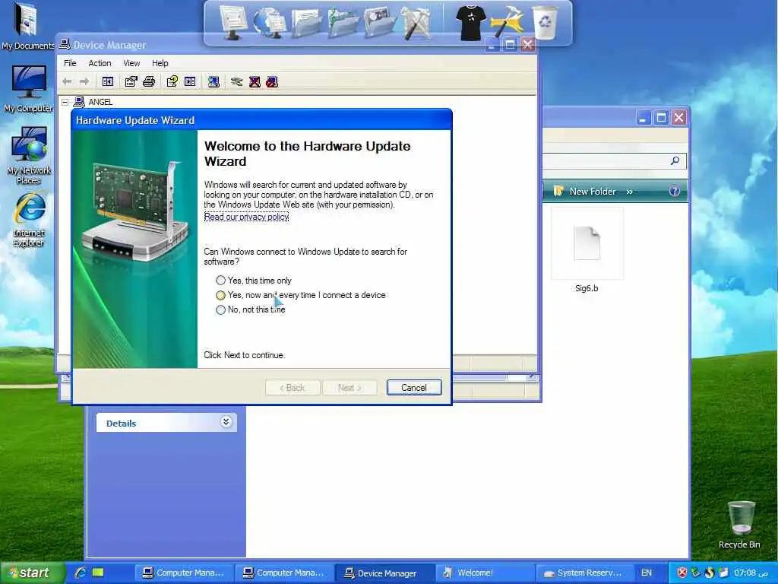Click the Cancel button in the wizard
This screenshot has height=584, width=778.
tap(414, 388)
